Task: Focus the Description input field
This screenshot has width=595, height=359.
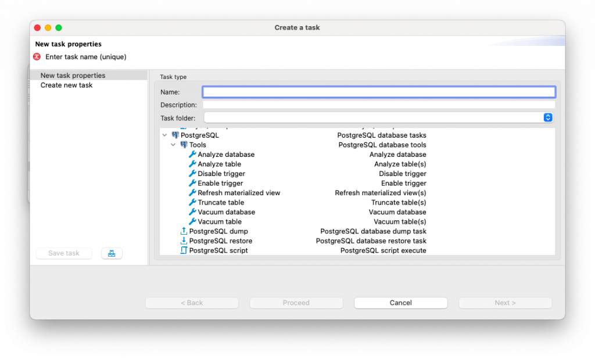Action: click(379, 105)
